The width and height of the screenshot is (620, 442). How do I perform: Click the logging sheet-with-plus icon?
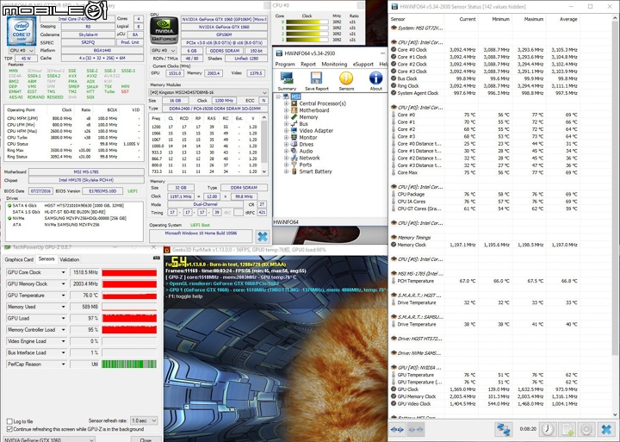click(567, 429)
